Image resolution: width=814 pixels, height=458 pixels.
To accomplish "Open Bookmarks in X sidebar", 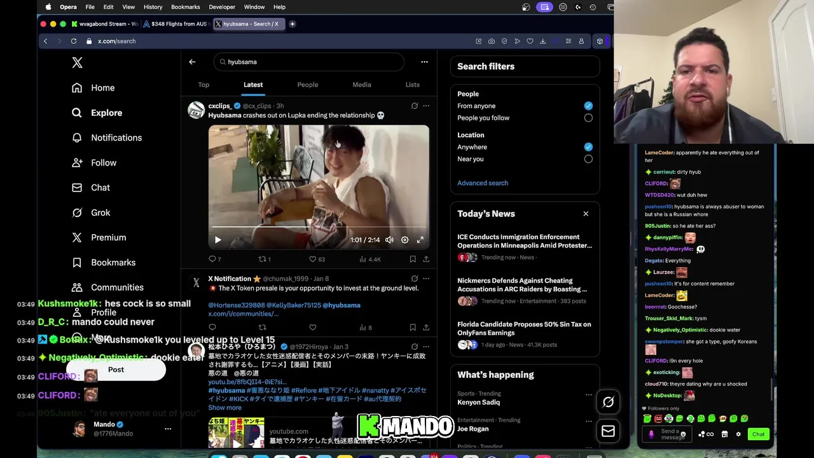I will pos(104,262).
